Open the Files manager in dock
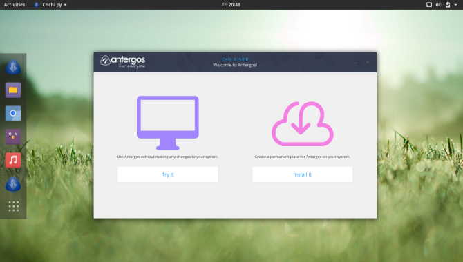463x262 pixels. tap(13, 90)
